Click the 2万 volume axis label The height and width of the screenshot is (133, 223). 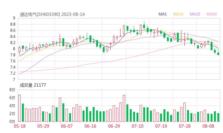[12, 114]
